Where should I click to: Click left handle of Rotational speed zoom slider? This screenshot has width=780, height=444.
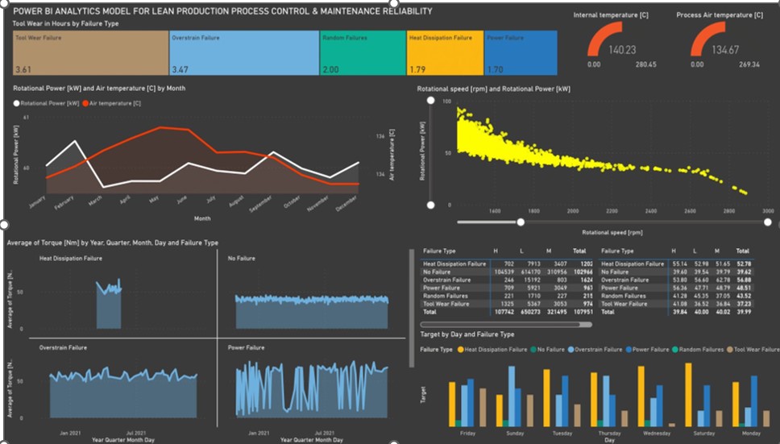521,222
